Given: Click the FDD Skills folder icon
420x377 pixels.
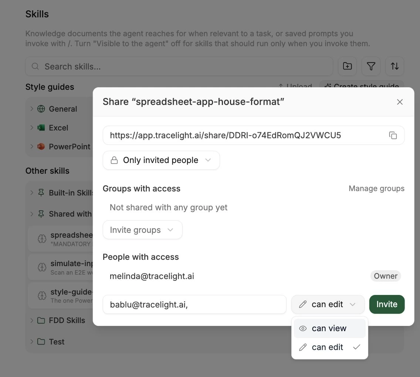Looking at the screenshot, I should pos(41,320).
